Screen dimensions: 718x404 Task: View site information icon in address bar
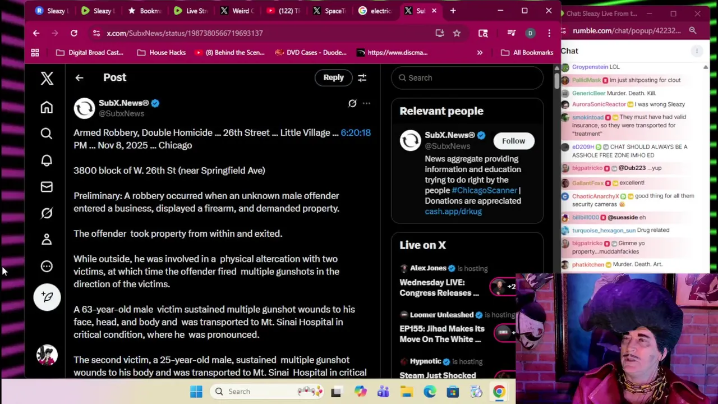tap(96, 33)
